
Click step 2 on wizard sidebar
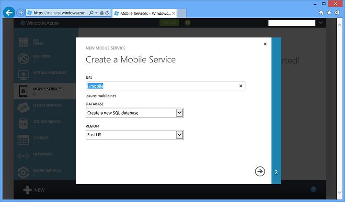pyautogui.click(x=276, y=172)
